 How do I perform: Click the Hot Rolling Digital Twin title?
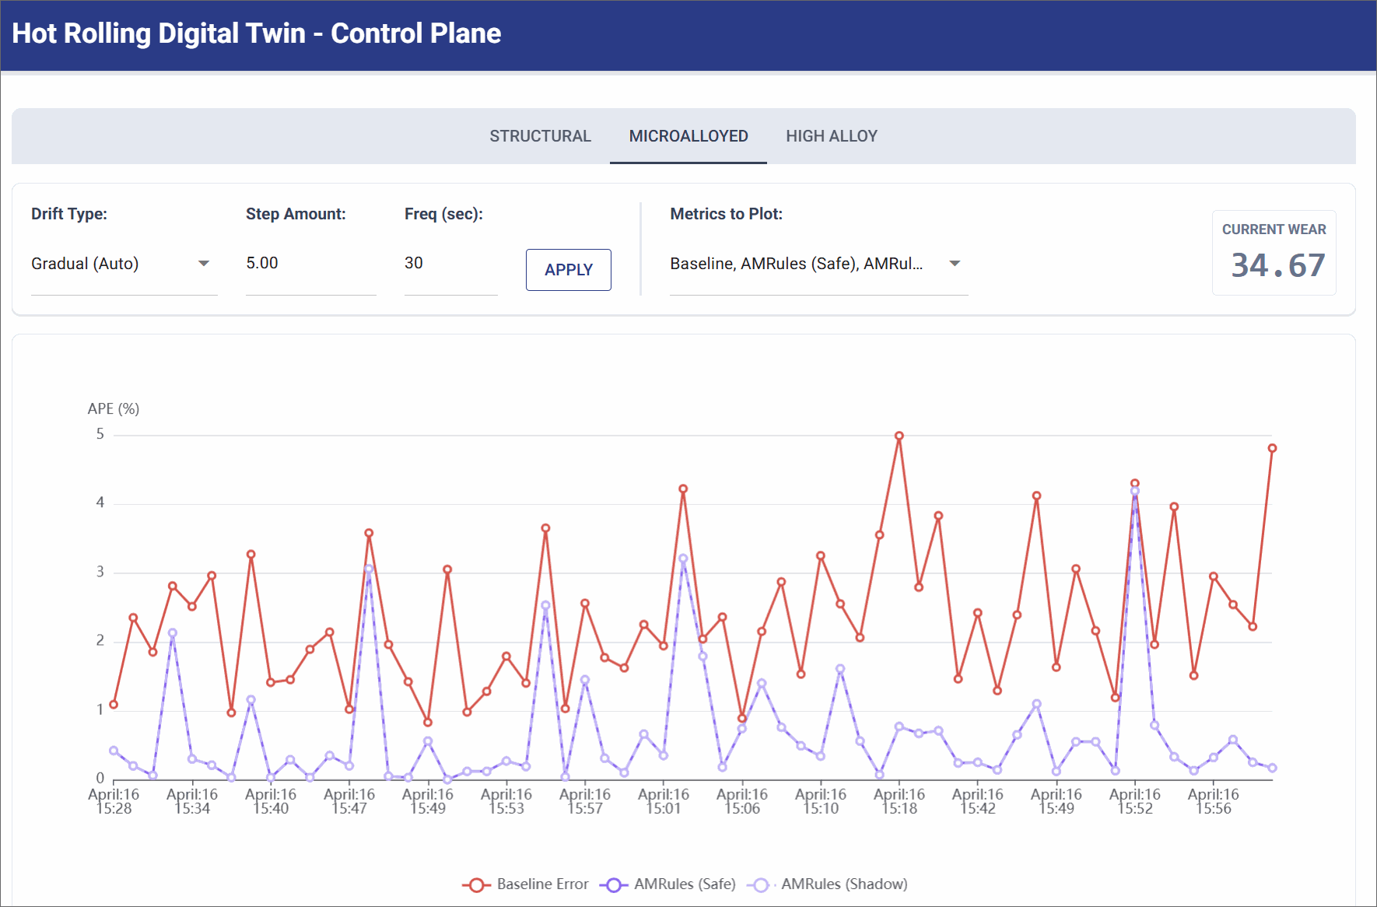pos(256,33)
